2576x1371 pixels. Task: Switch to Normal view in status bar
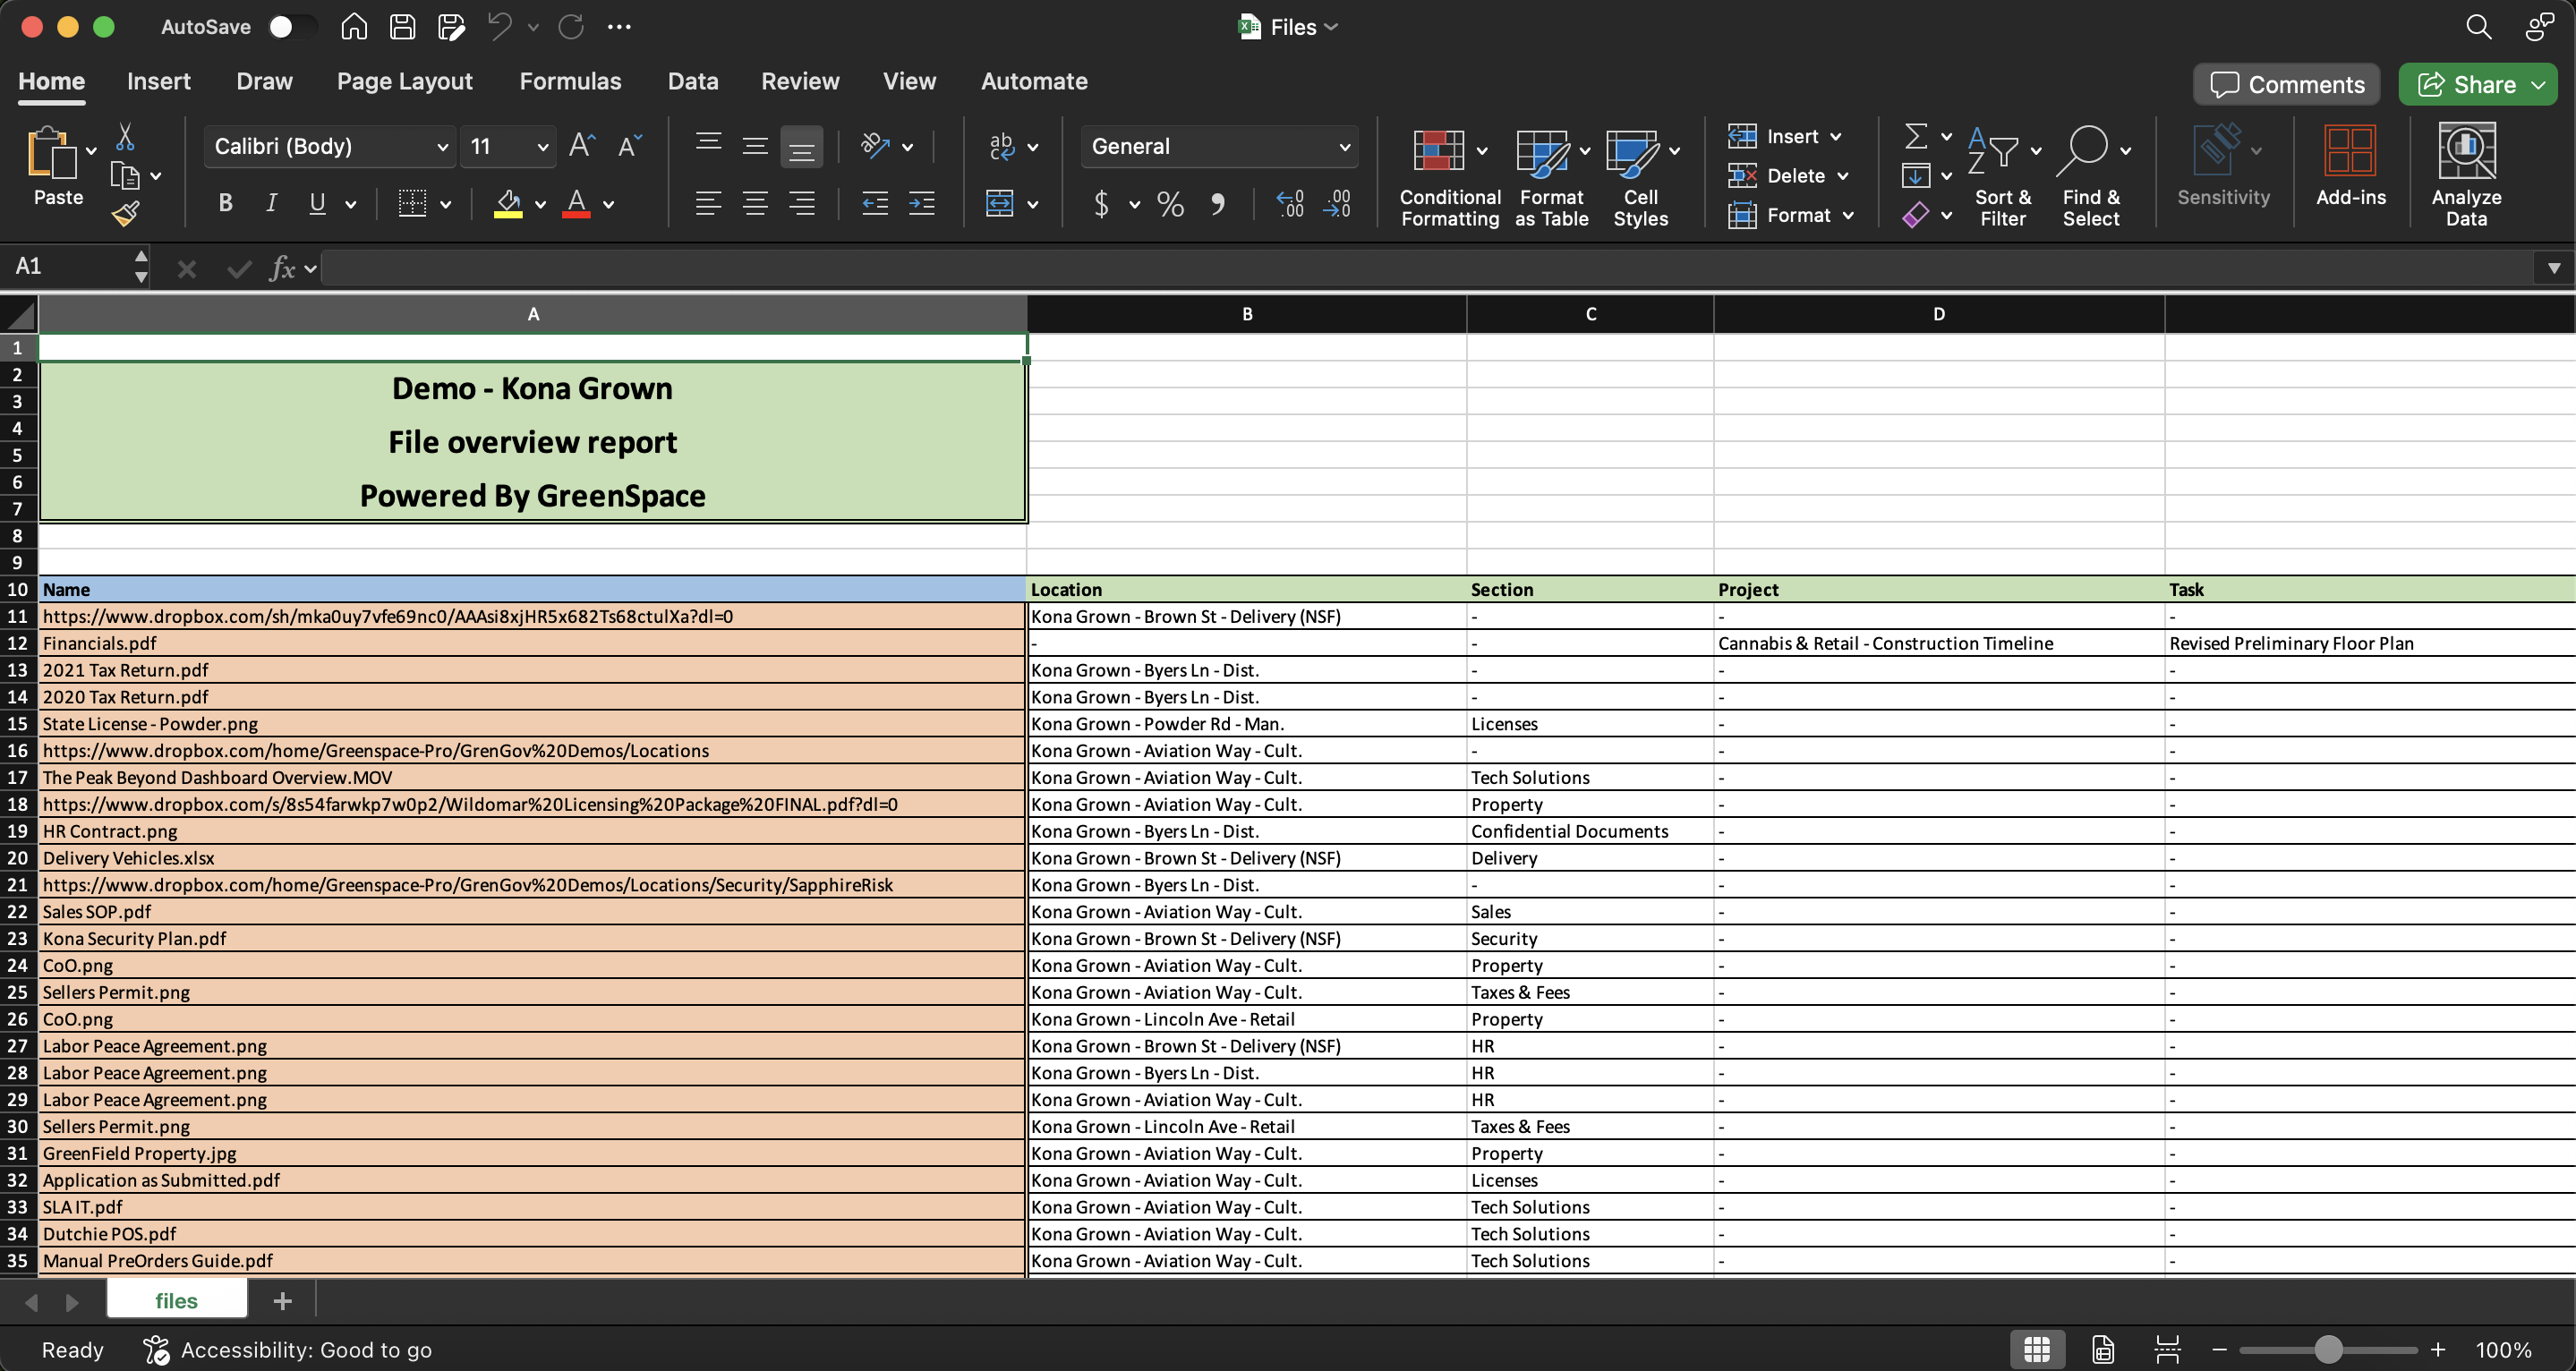click(2037, 1350)
